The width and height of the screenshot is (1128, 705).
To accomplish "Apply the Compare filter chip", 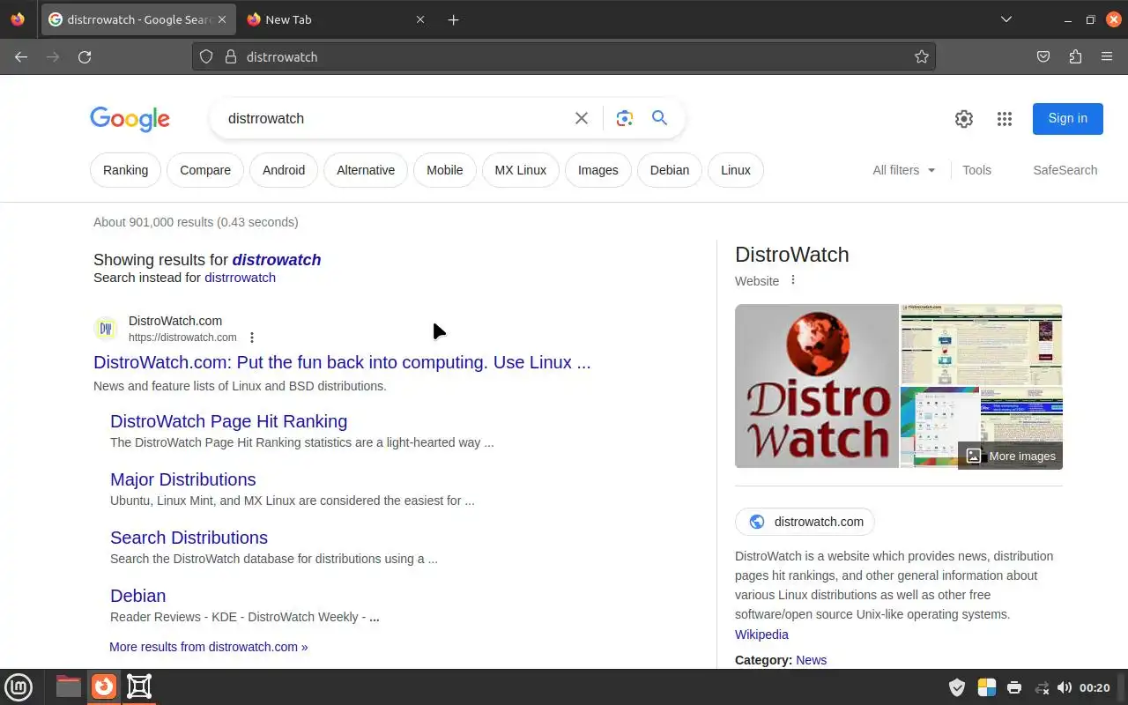I will (205, 170).
